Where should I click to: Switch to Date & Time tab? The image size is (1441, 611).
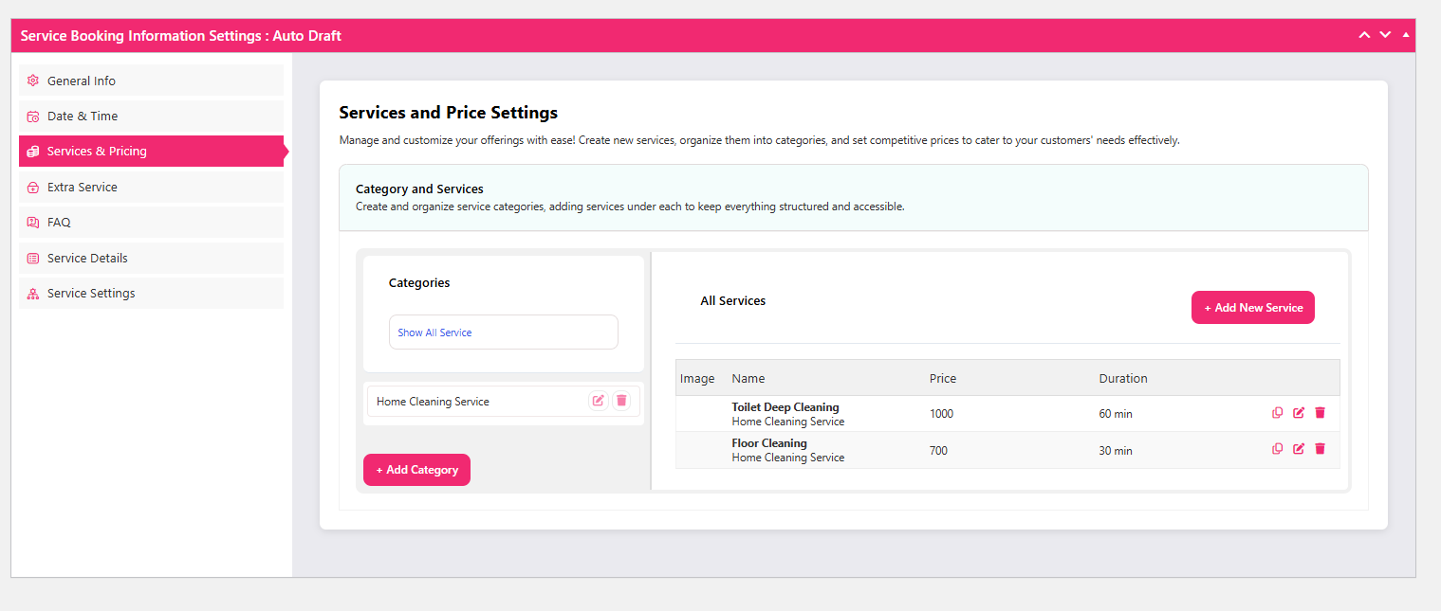(83, 116)
